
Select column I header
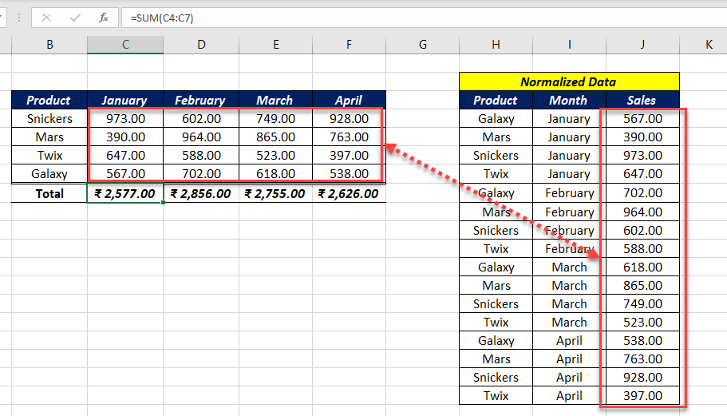click(x=569, y=45)
